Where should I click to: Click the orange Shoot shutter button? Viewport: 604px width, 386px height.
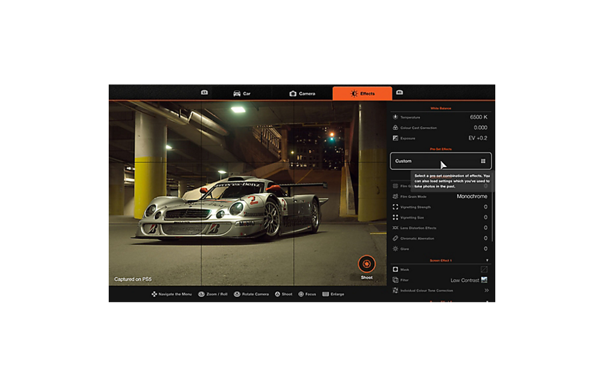click(367, 264)
